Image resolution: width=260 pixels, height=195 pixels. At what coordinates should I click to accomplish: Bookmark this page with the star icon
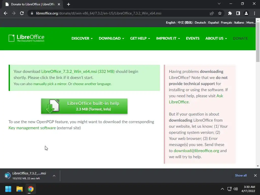pos(220,13)
